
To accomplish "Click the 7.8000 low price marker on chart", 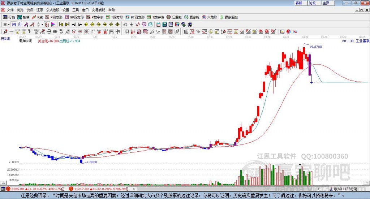I will coord(92,162).
